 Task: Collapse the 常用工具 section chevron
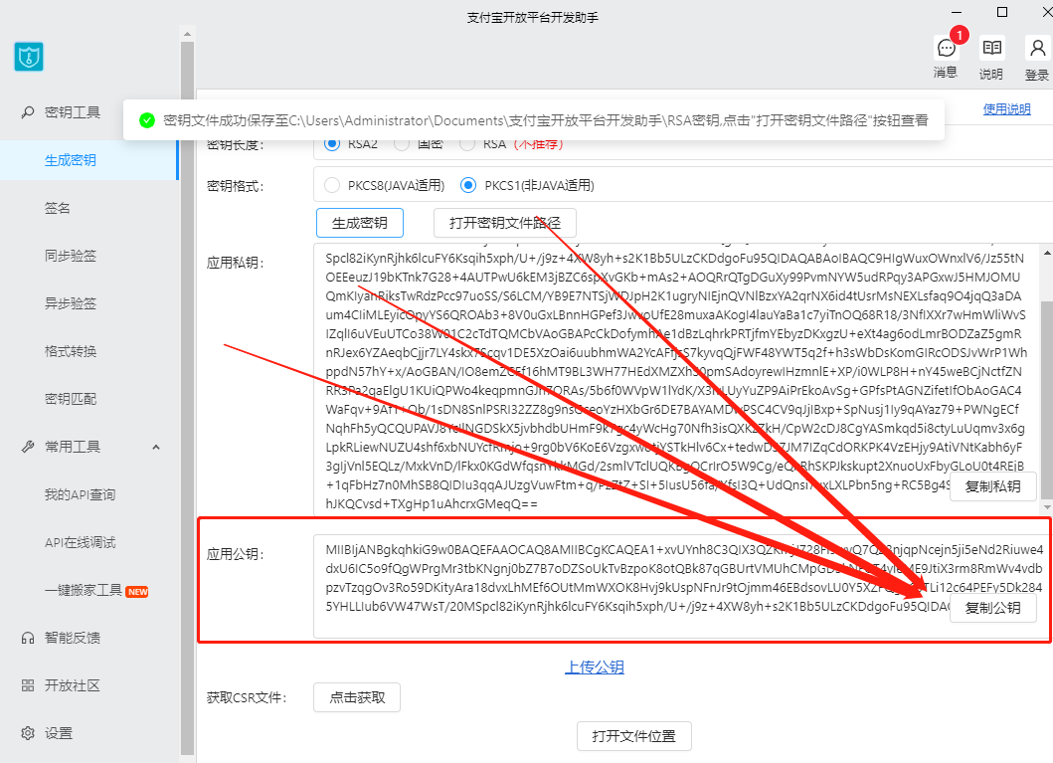156,448
